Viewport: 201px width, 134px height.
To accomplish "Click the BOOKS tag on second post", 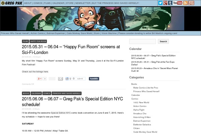I will pos(26,93).
